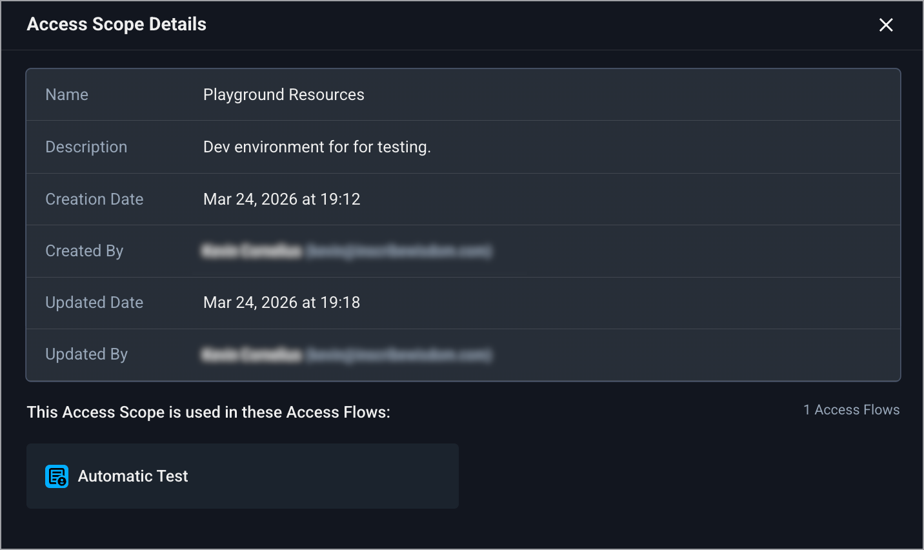Click the Creation Date label
This screenshot has height=550, width=924.
94,199
